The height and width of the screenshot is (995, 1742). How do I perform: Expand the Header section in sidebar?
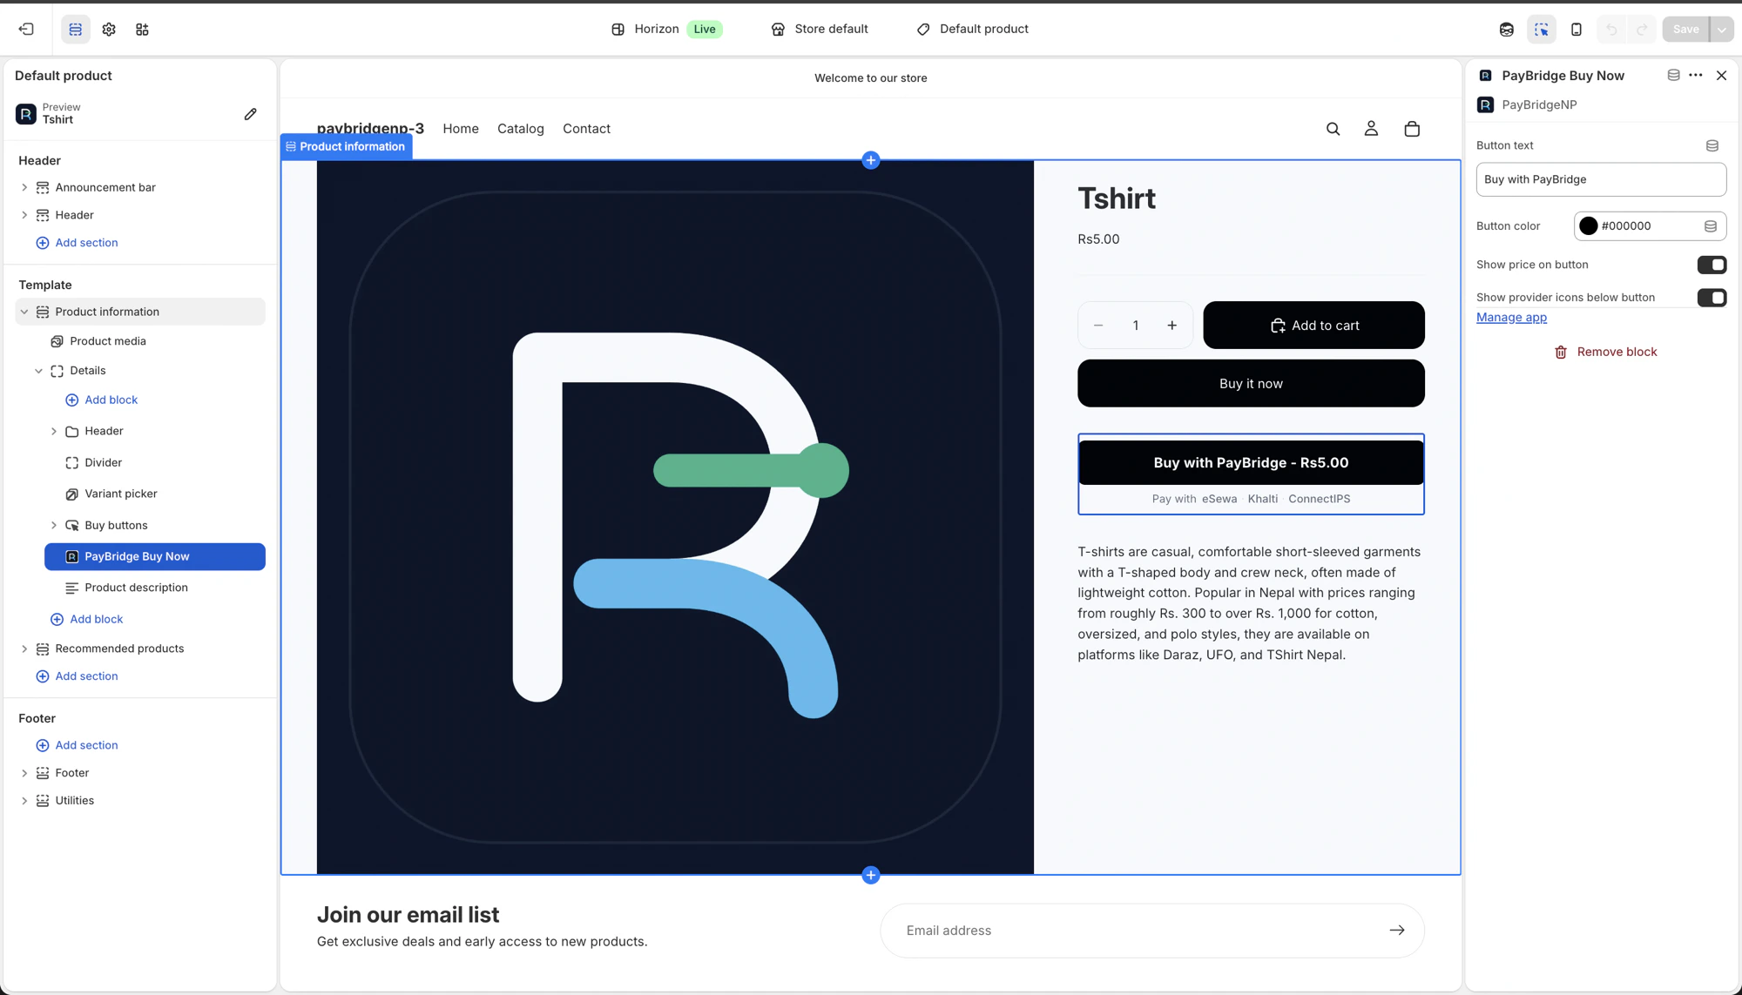24,215
